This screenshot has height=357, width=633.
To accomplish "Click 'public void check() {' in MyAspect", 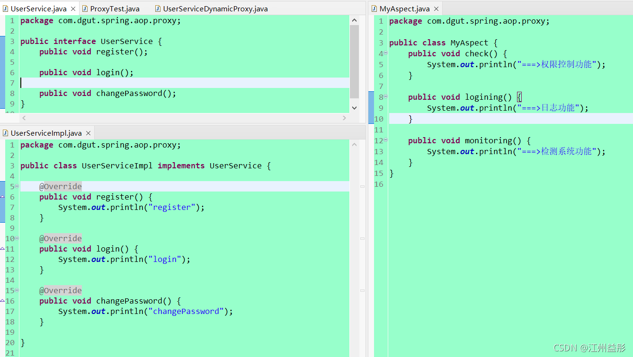I will click(457, 53).
